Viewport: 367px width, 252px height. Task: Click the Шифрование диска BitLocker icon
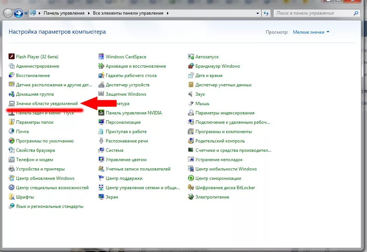click(x=191, y=188)
